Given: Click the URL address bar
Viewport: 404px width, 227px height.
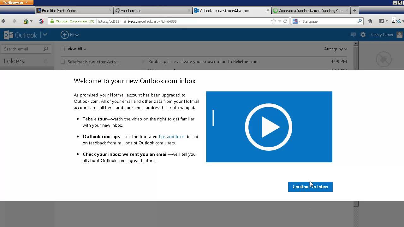Looking at the screenshot, I should (x=183, y=21).
